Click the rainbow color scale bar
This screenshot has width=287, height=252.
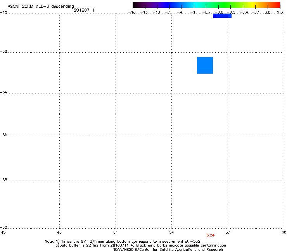click(x=206, y=5)
